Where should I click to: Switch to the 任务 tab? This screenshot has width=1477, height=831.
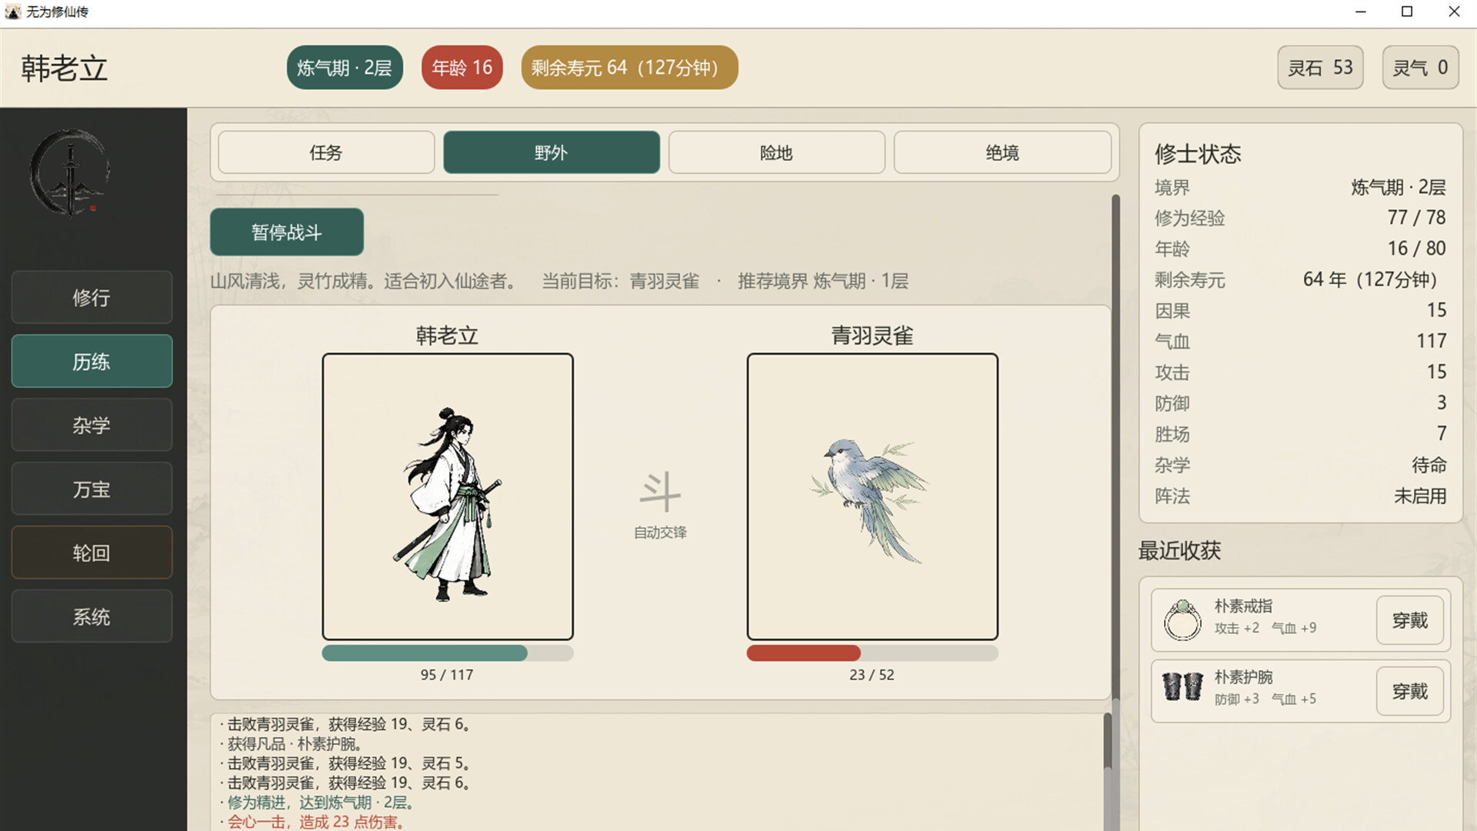pos(326,152)
